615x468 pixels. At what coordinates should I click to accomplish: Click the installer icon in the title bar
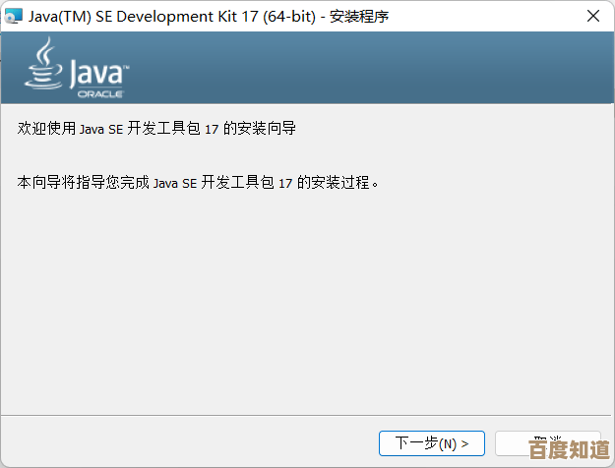[x=12, y=15]
